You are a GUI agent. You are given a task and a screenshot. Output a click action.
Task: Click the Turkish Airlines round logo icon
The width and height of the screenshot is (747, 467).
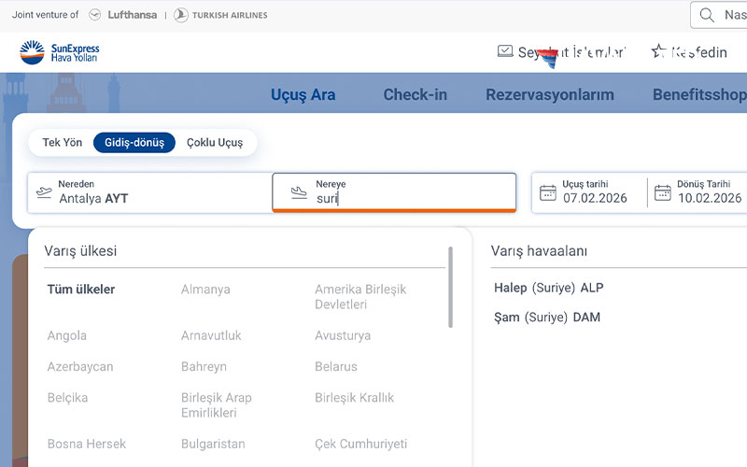[x=180, y=15]
